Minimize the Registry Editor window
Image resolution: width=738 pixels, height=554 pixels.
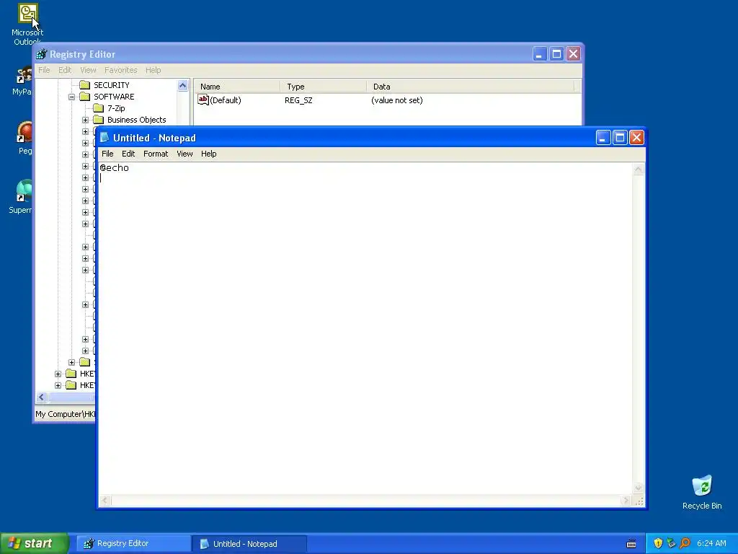pyautogui.click(x=539, y=54)
